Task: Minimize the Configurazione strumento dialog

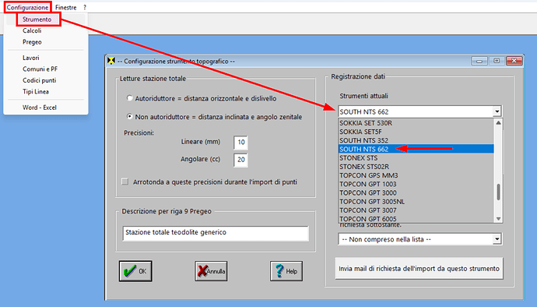Action: pyautogui.click(x=479, y=61)
